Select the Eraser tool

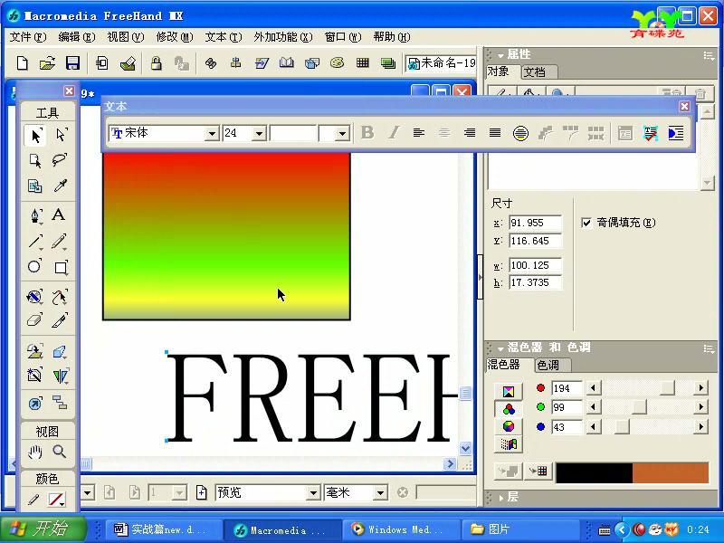35,320
